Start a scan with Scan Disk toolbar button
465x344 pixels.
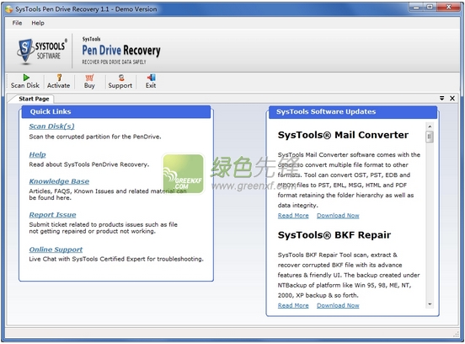click(25, 82)
